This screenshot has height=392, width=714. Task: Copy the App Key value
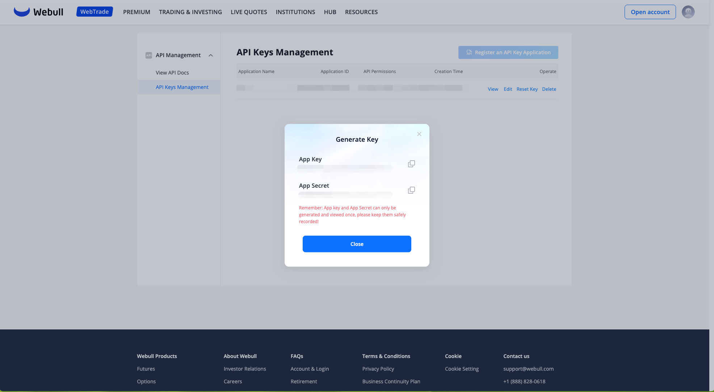(411, 164)
